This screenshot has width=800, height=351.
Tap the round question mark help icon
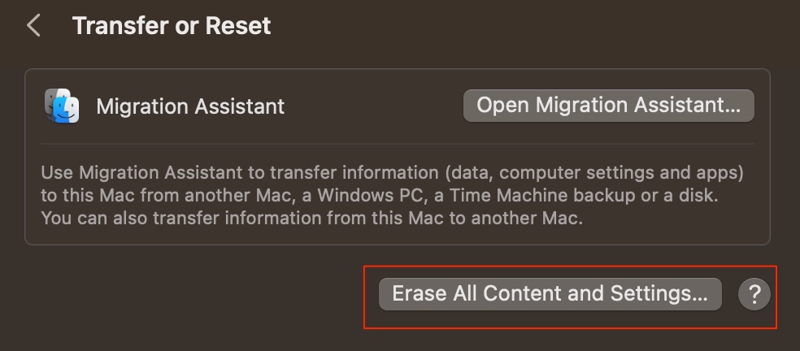[754, 294]
